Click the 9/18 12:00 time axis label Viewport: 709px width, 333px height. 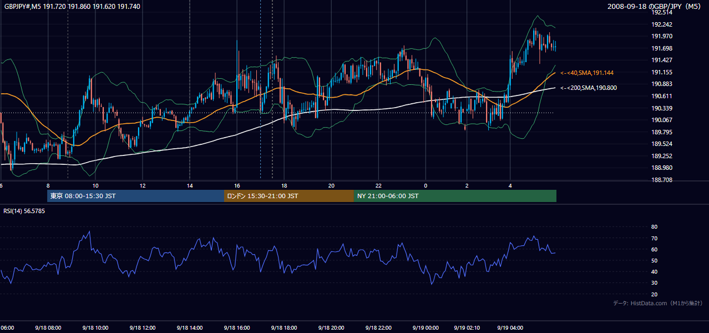click(143, 328)
